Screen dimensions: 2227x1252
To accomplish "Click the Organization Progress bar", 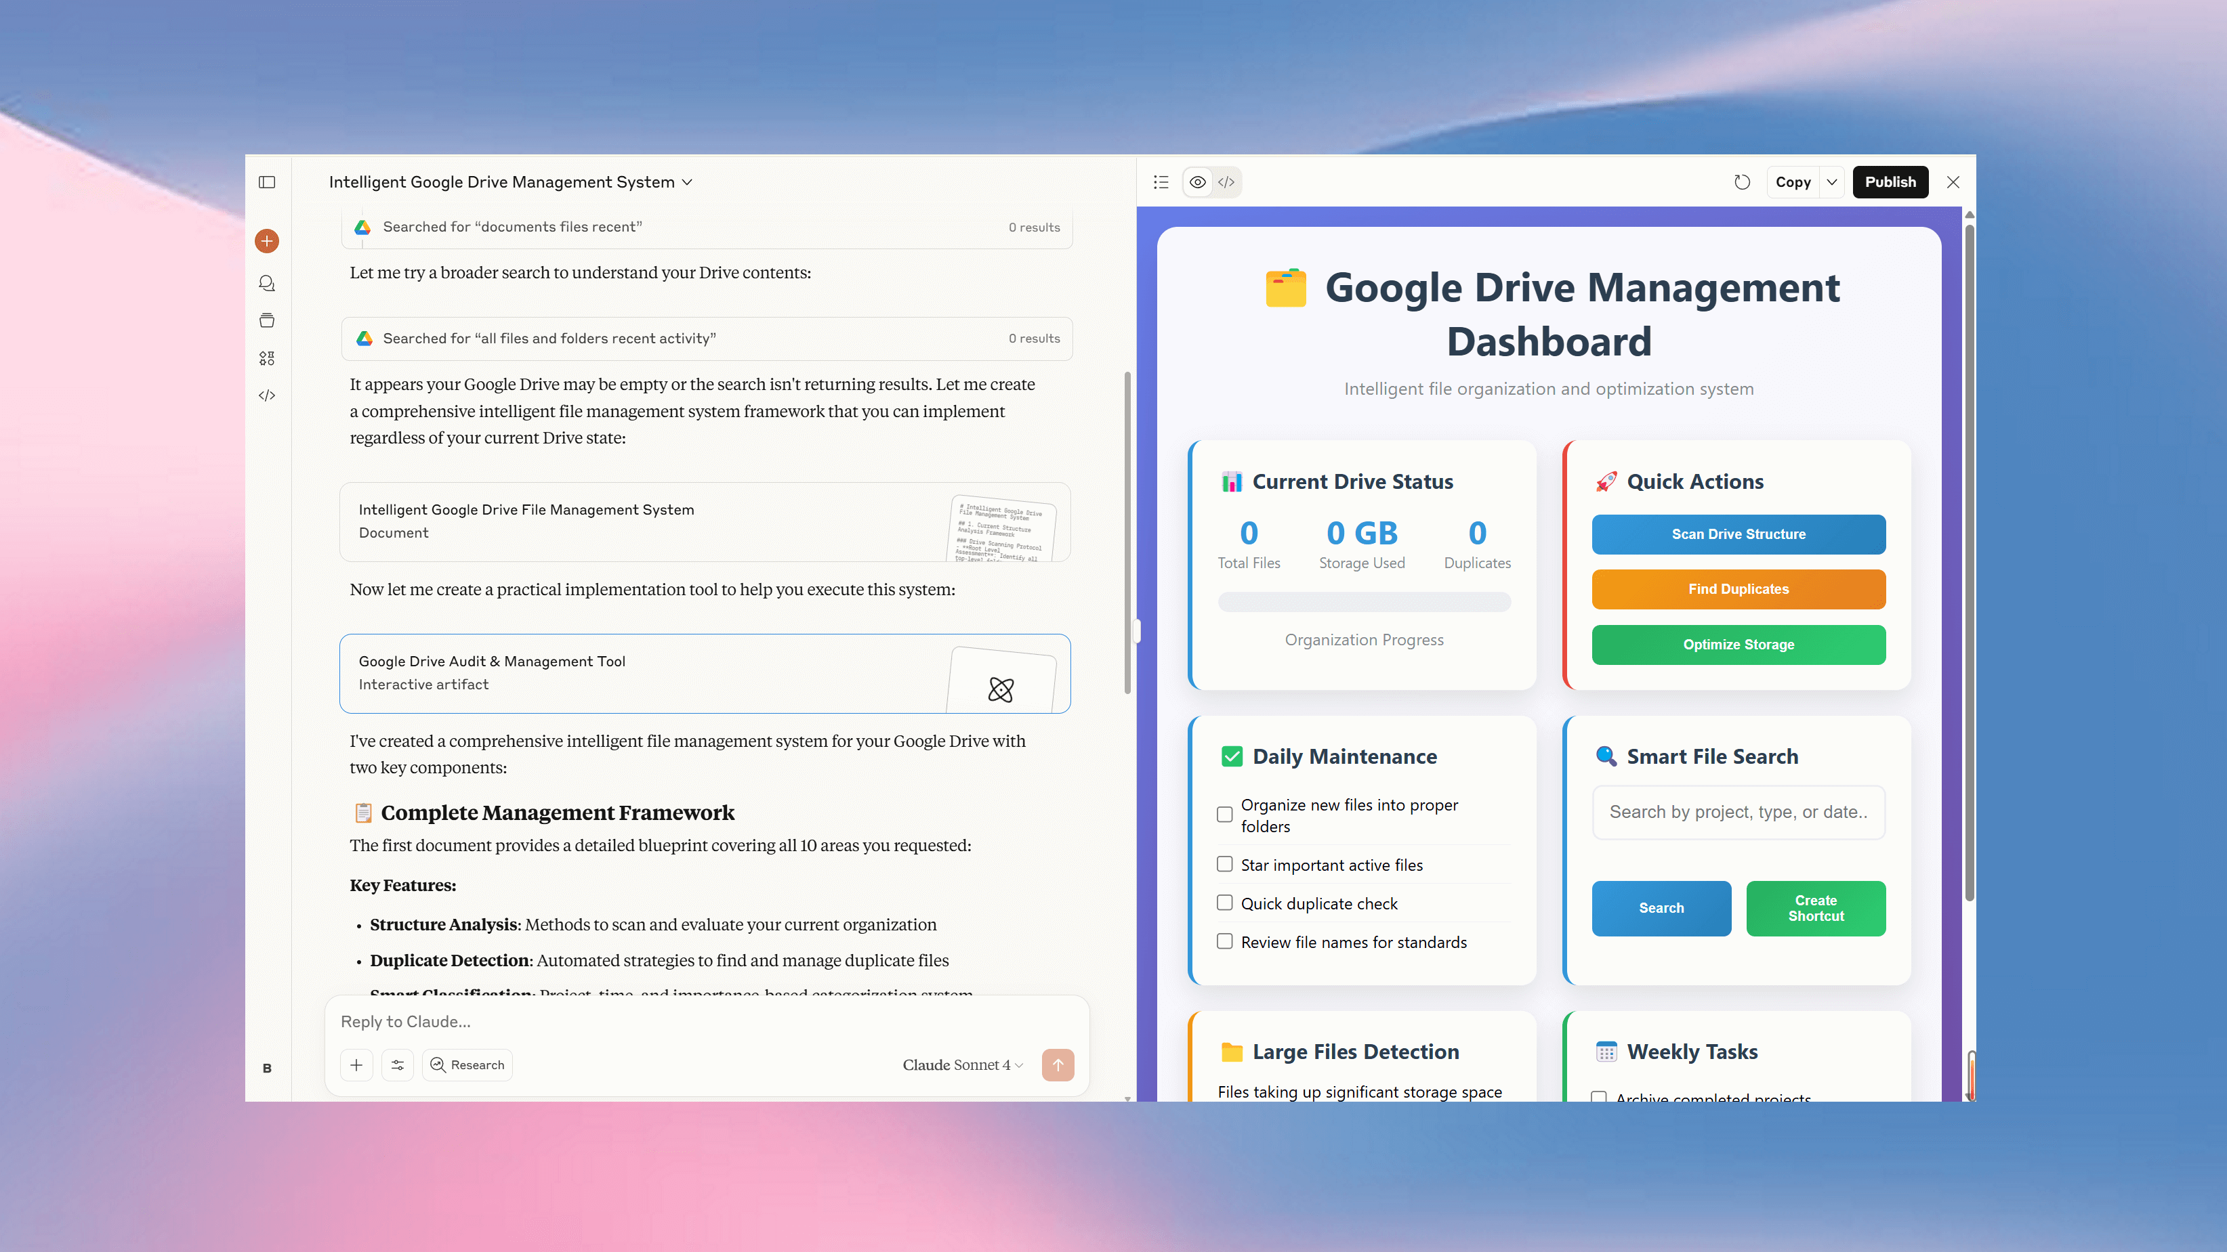I will [1365, 602].
